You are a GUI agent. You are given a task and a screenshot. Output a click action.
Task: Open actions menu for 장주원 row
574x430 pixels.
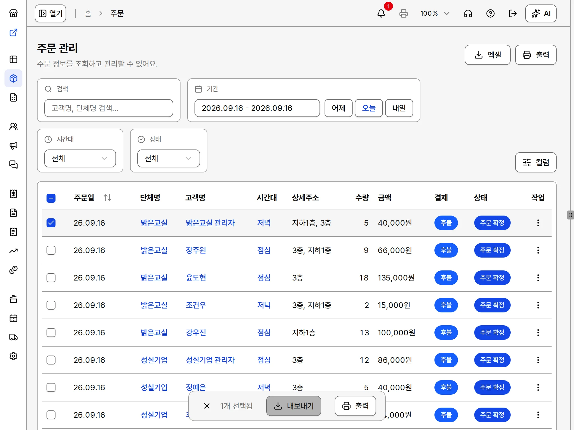click(x=538, y=250)
